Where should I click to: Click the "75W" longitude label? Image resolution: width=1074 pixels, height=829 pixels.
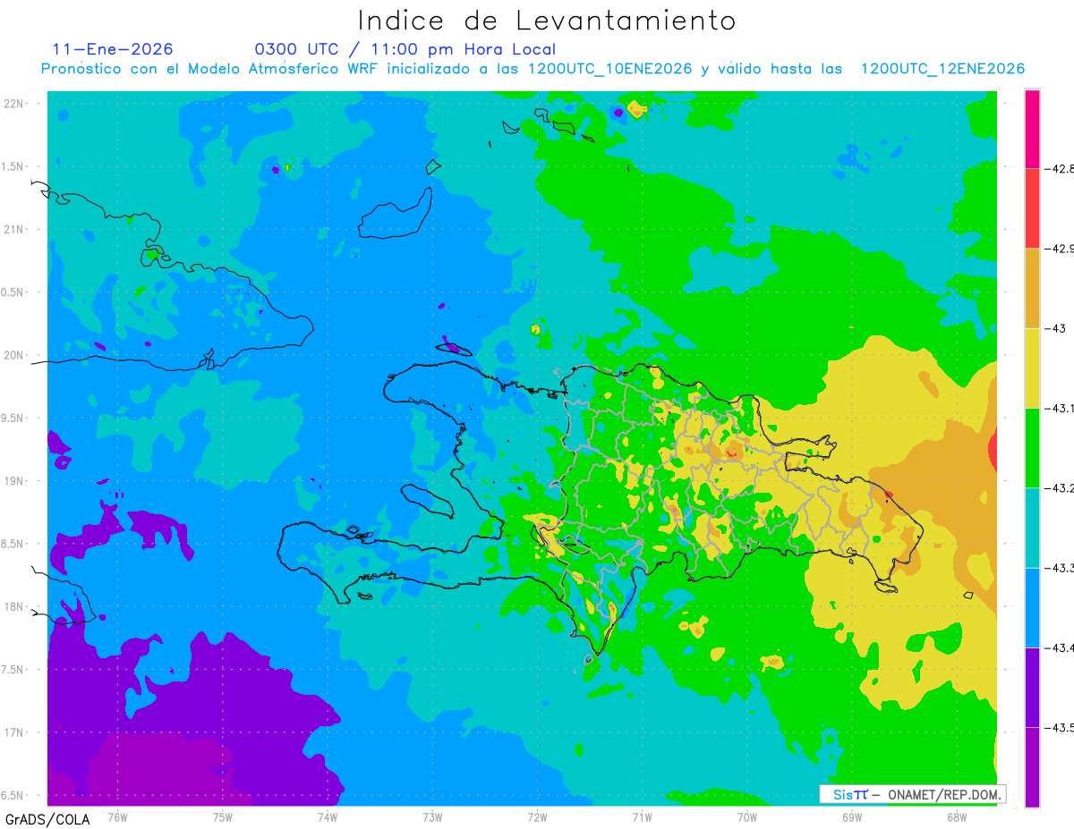(x=223, y=816)
